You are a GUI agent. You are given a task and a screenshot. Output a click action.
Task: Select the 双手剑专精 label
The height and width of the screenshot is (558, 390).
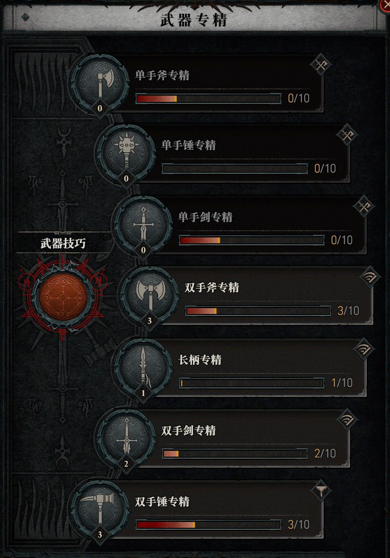click(189, 431)
